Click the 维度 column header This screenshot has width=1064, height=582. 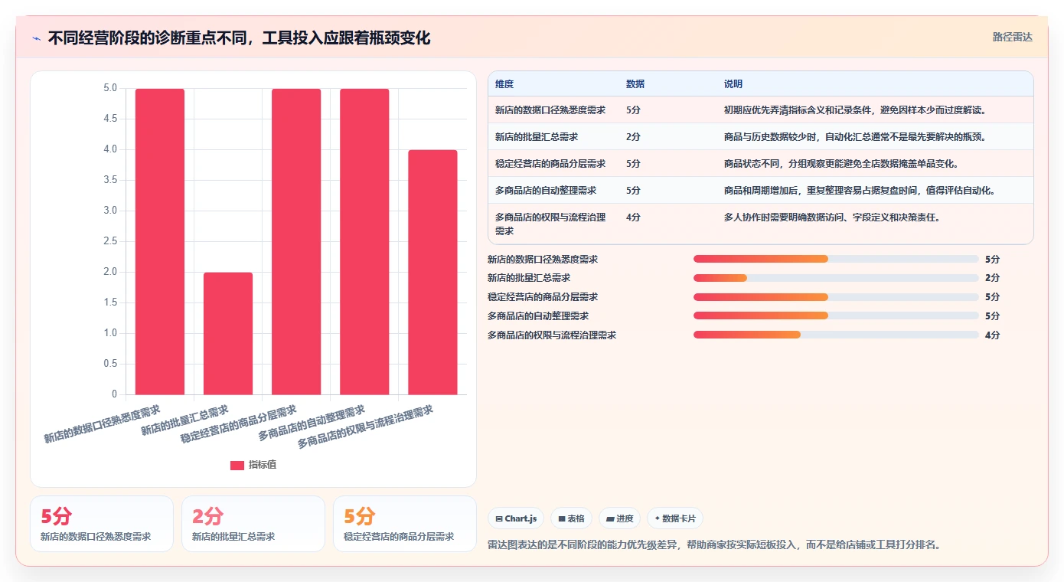504,84
